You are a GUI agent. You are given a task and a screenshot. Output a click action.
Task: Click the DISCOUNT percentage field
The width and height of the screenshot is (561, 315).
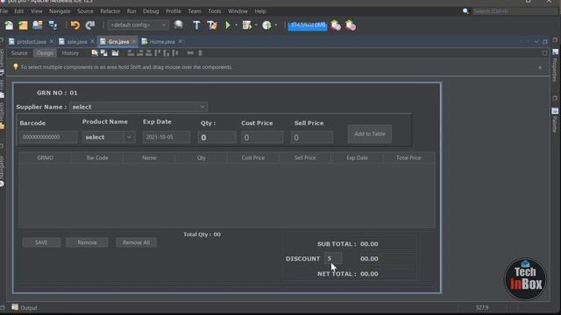(x=333, y=258)
